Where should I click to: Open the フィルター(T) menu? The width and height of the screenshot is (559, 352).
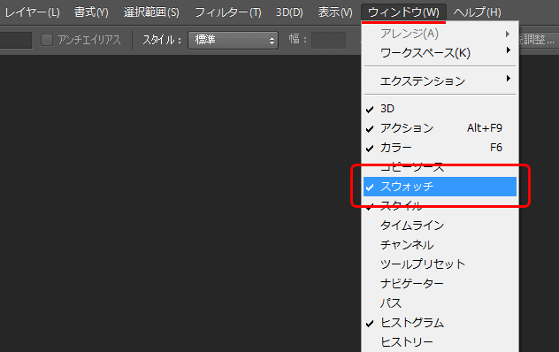click(228, 12)
